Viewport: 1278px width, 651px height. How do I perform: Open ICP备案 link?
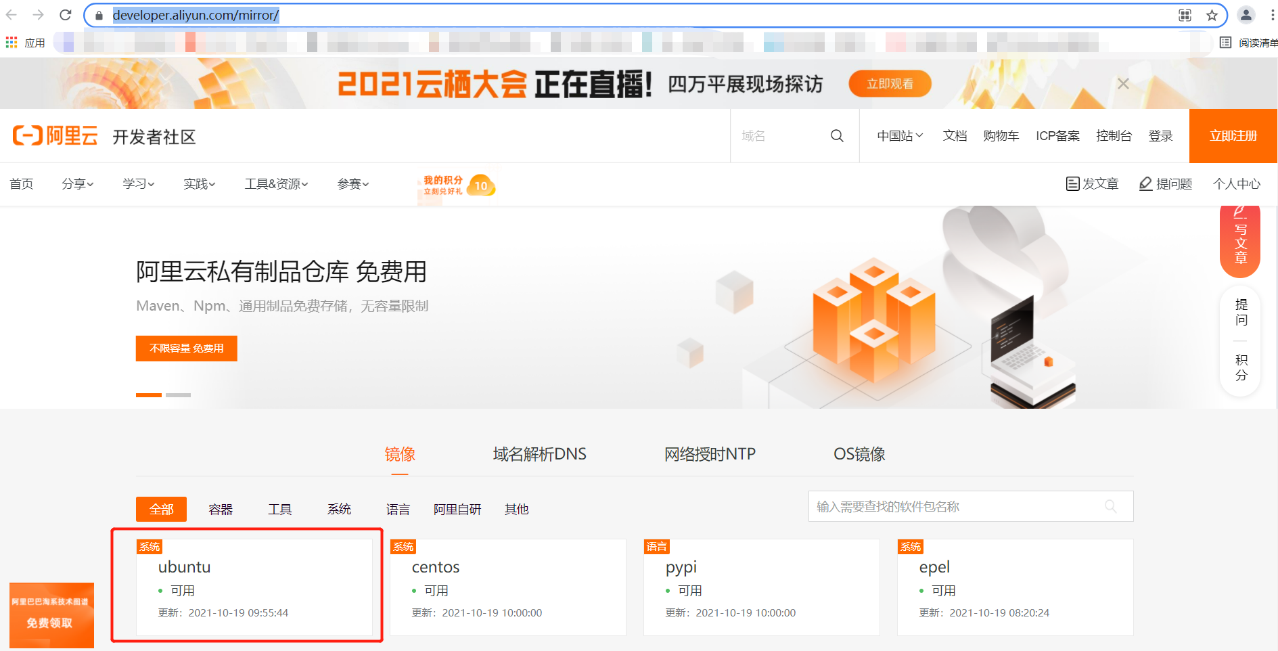pyautogui.click(x=1057, y=136)
